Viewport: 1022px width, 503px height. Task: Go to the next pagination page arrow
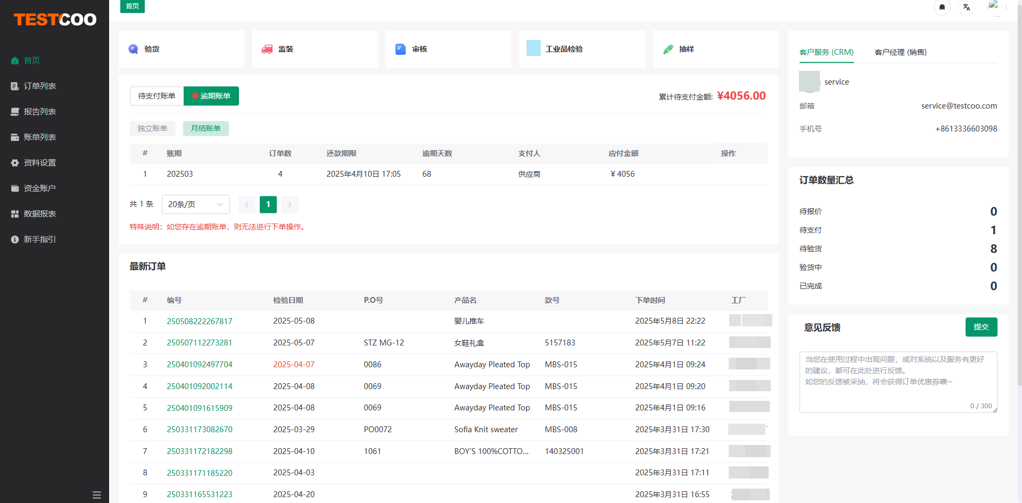point(290,204)
